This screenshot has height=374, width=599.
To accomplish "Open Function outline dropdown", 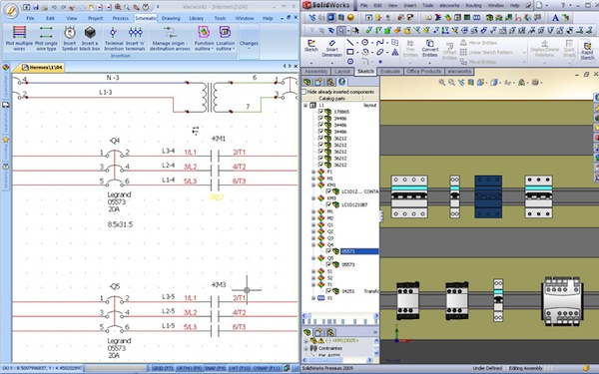I will pos(204,39).
